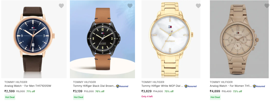Open Tommy Hilfiger White MOP Dial title
The width and height of the screenshot is (272, 101).
pyautogui.click(x=162, y=86)
